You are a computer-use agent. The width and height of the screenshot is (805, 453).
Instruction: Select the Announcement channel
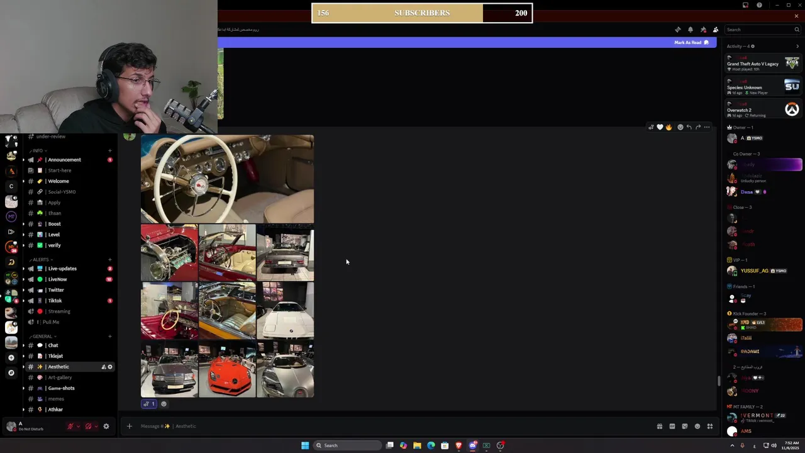[69, 160]
